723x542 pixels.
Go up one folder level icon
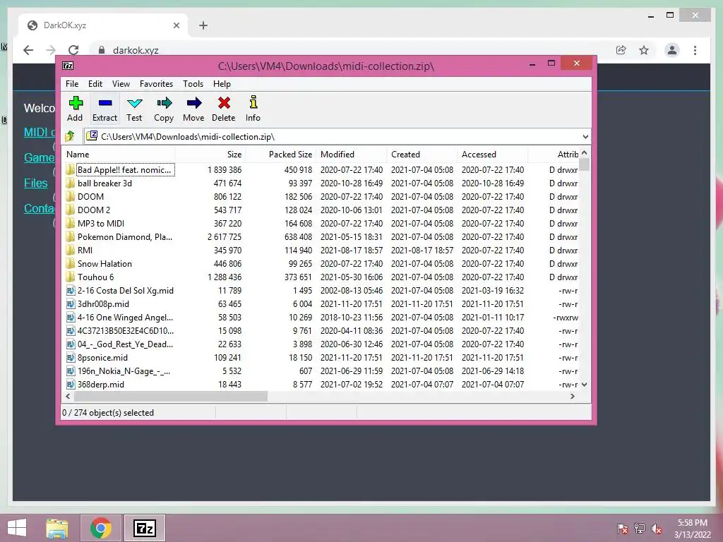(x=70, y=136)
